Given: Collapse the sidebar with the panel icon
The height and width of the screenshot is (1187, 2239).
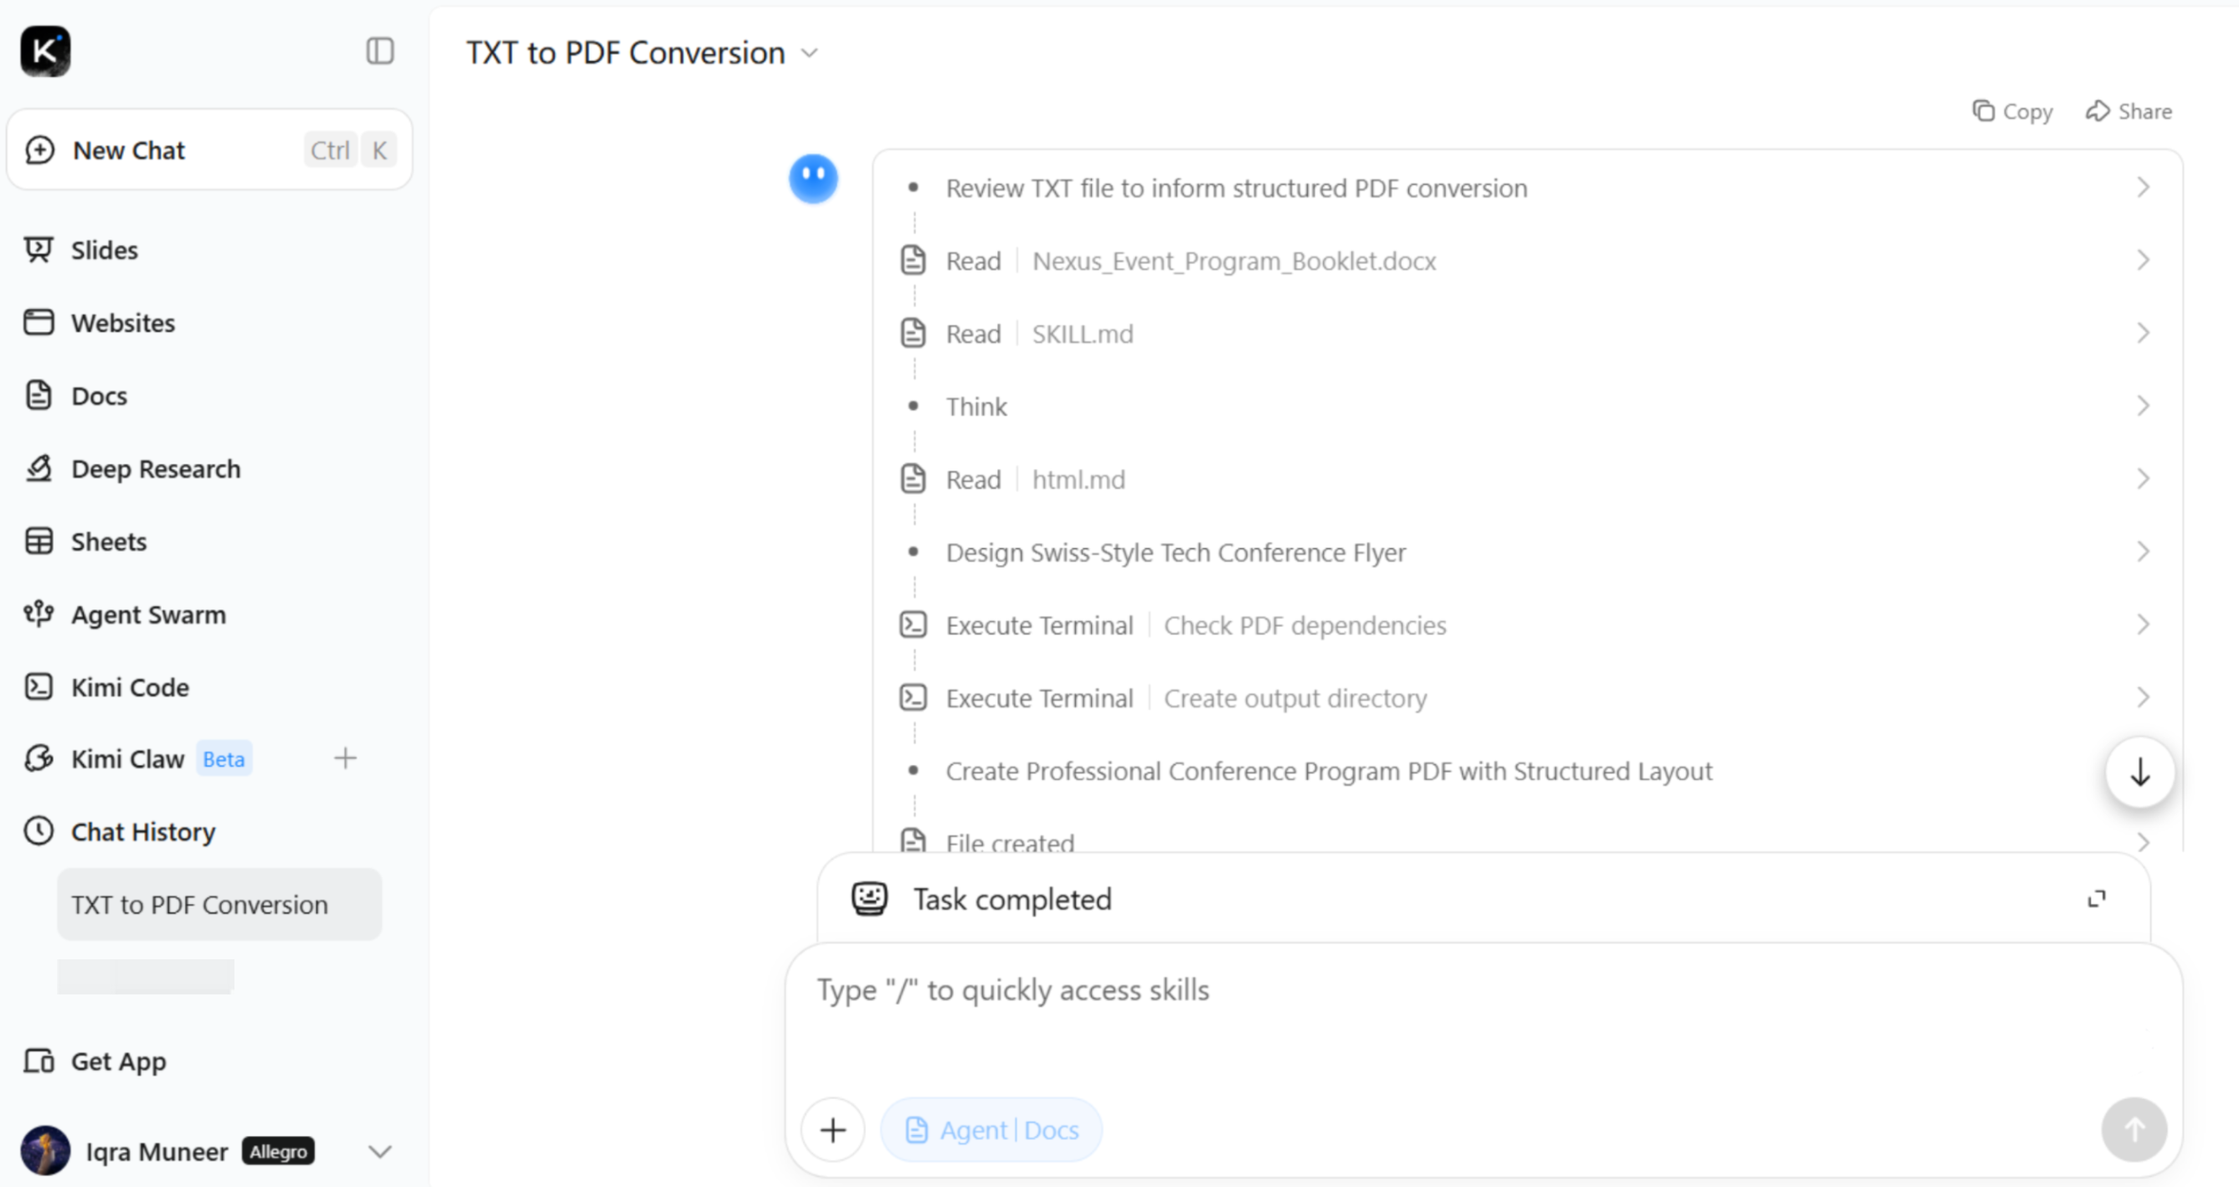Looking at the screenshot, I should 380,51.
